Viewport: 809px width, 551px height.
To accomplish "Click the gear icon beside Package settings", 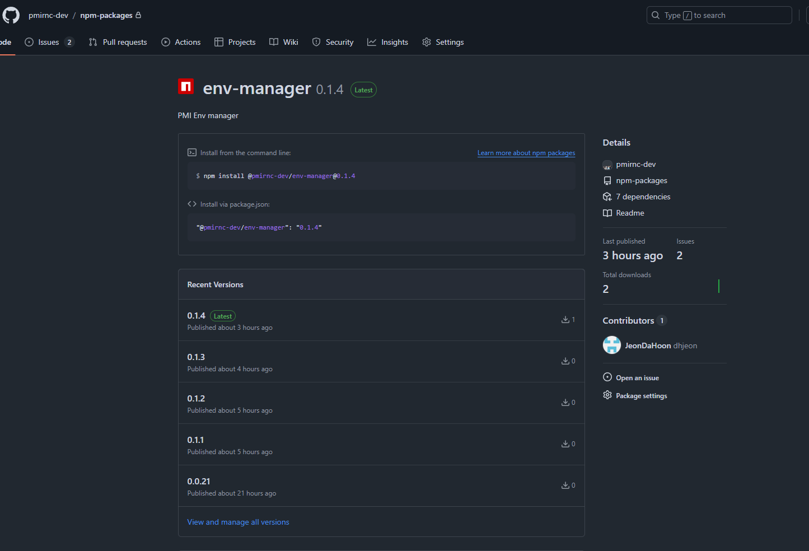I will click(x=607, y=395).
